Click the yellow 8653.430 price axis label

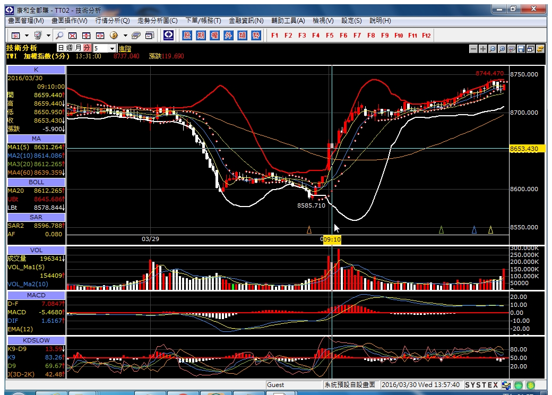(527, 149)
